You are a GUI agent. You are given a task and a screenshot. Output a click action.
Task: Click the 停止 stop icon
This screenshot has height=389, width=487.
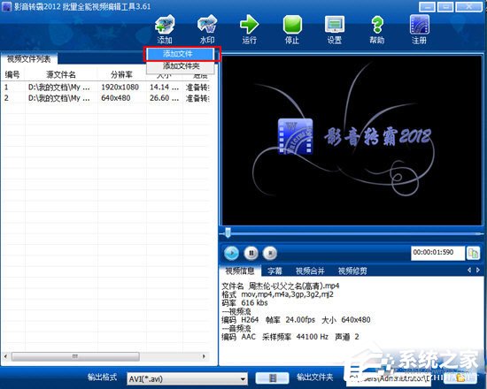tap(292, 29)
